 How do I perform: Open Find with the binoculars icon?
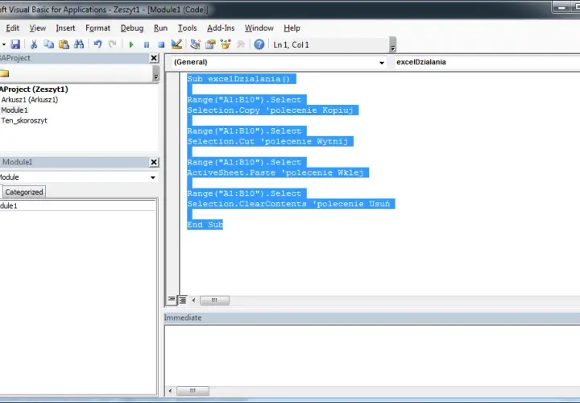pos(79,44)
